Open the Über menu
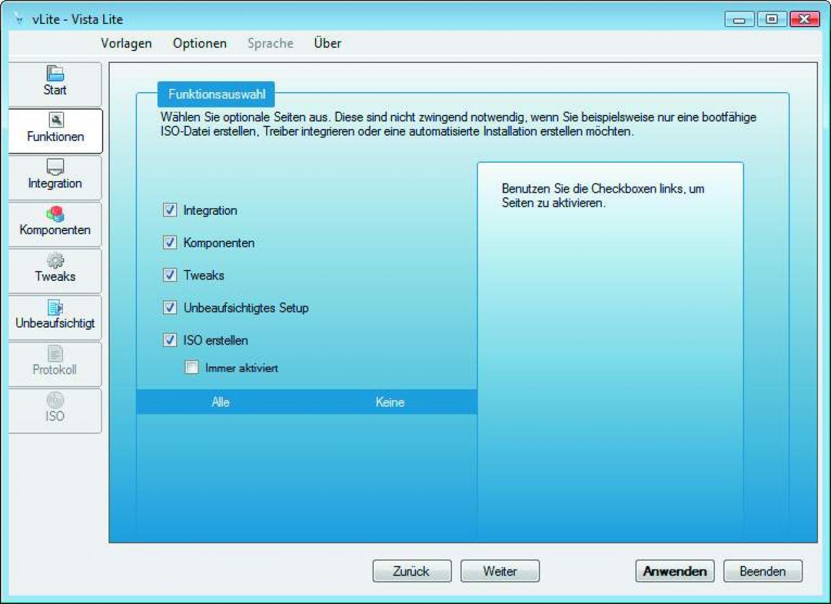Viewport: 831px width, 604px height. click(328, 43)
